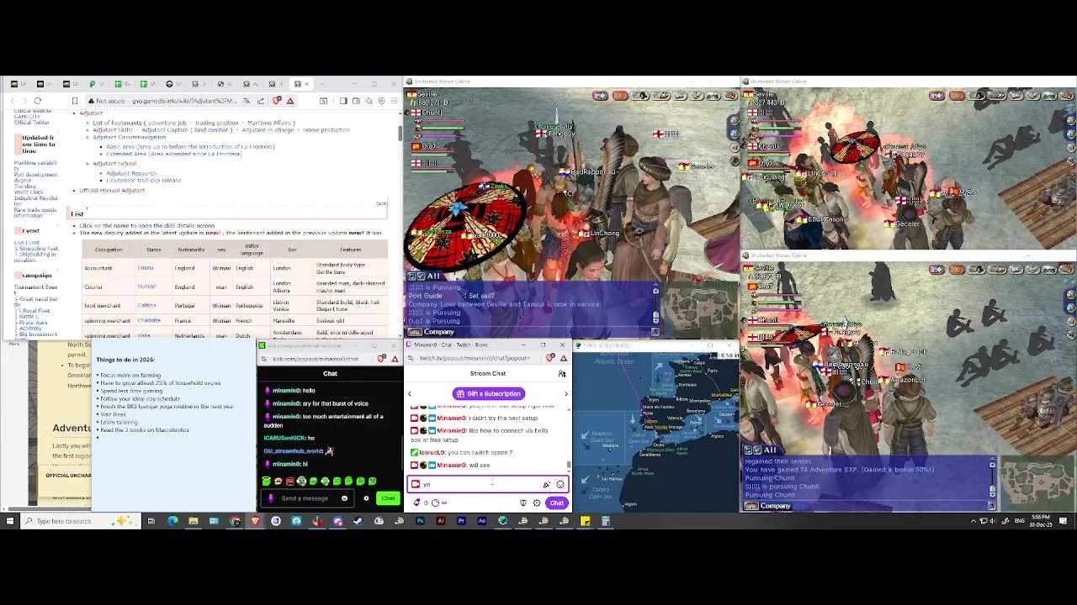The image size is (1077, 605).
Task: Toggle the sidebar panel icon in Brave toolbar
Action: (x=343, y=101)
